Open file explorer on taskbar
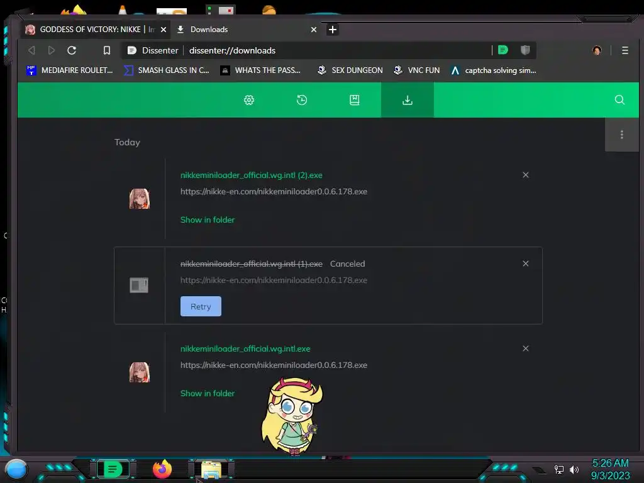Viewport: 644px width, 483px height. click(x=211, y=470)
